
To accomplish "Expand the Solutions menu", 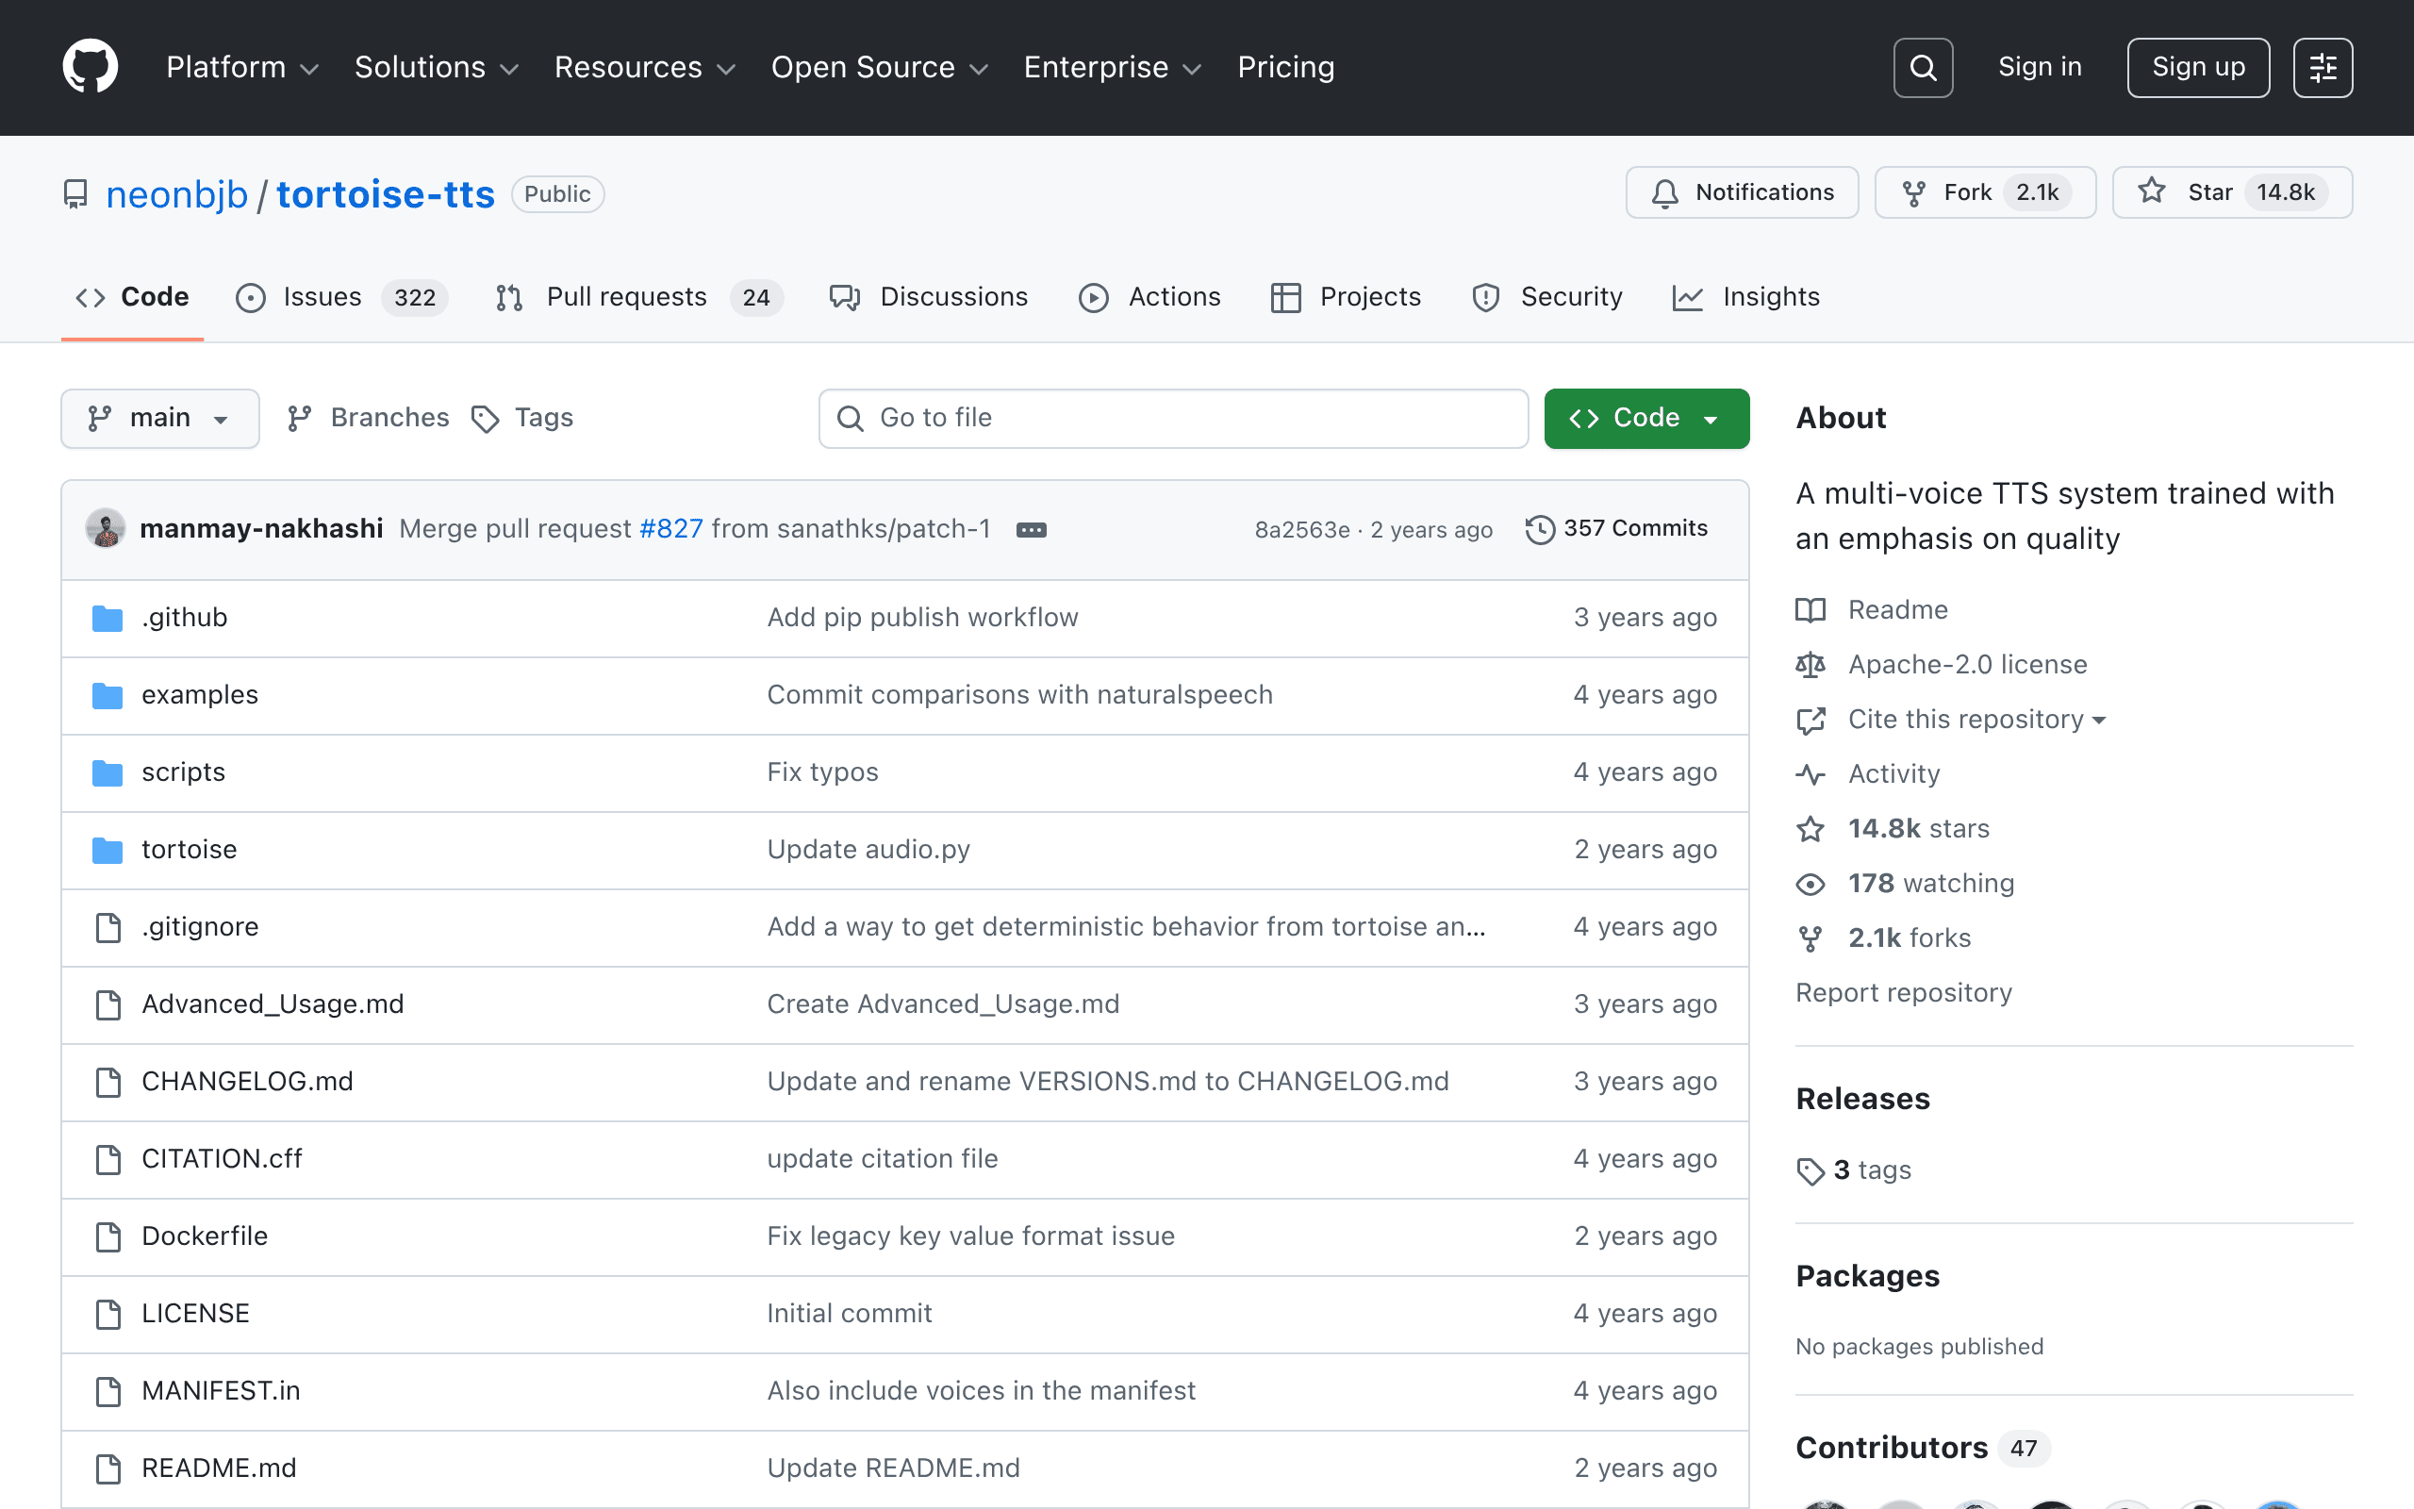I will click(437, 67).
